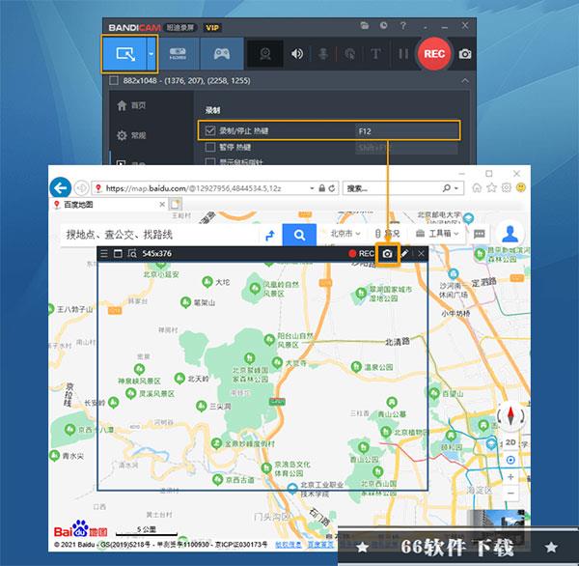
Task: Click the text overlay T icon
Action: pos(375,54)
